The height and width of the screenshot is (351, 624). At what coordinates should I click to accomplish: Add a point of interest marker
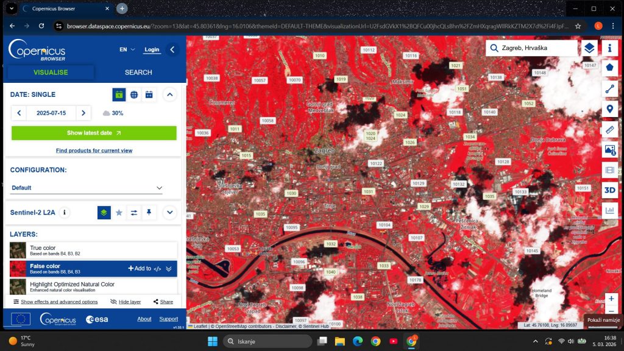[x=610, y=109]
